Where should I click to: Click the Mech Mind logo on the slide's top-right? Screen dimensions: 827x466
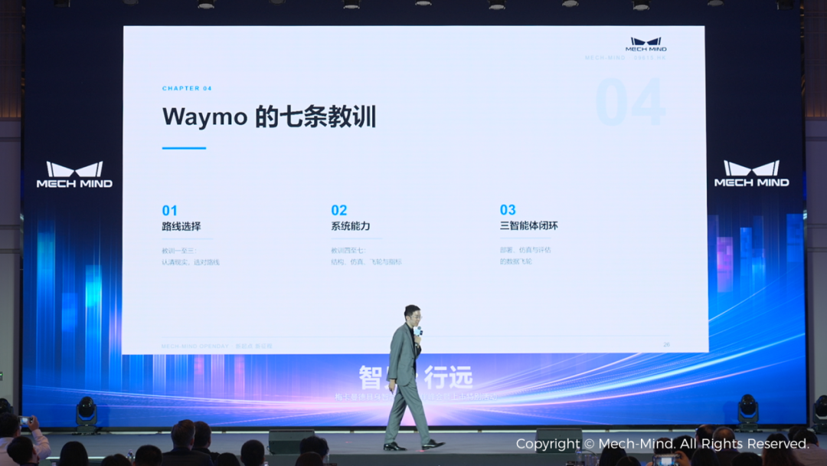point(646,44)
